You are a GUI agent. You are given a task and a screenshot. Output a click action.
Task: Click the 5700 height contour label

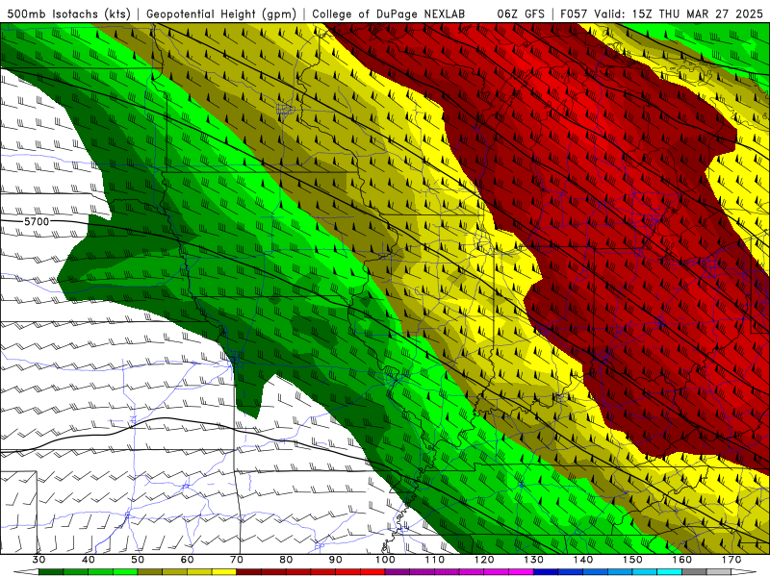click(37, 222)
